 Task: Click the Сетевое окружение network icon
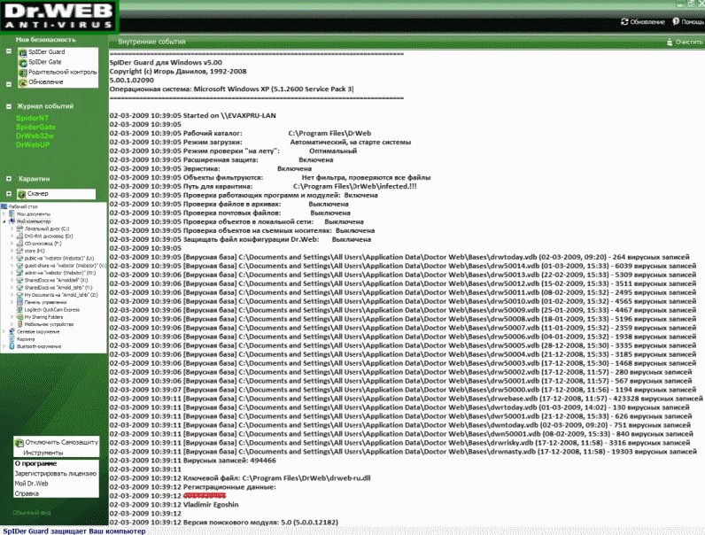point(12,331)
